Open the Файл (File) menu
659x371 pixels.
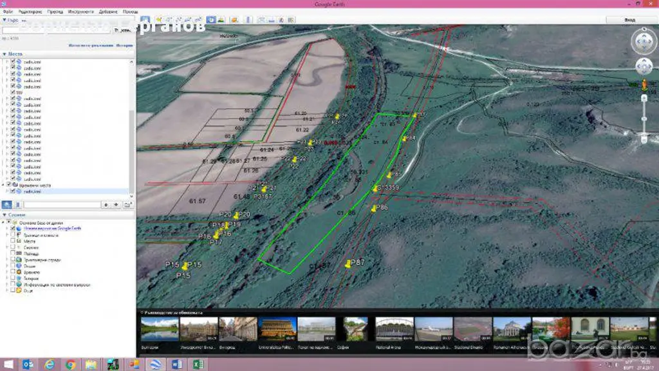8,12
